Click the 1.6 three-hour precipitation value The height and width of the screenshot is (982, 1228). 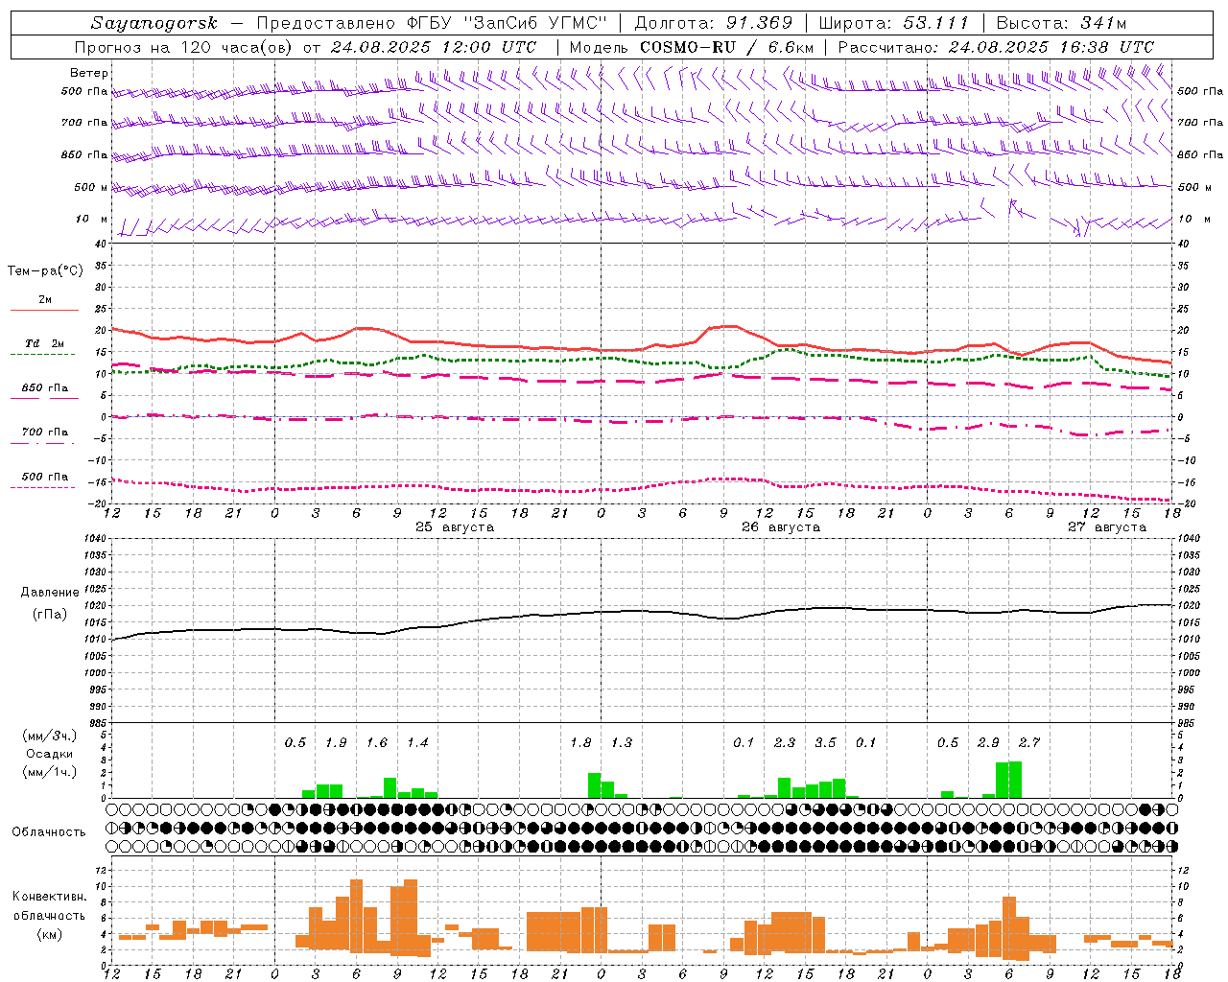pyautogui.click(x=377, y=743)
